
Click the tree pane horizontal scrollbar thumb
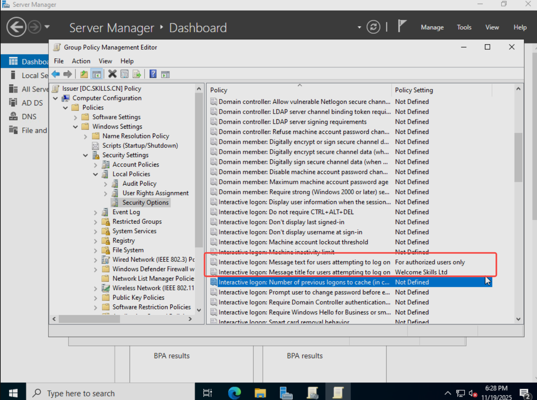89,319
